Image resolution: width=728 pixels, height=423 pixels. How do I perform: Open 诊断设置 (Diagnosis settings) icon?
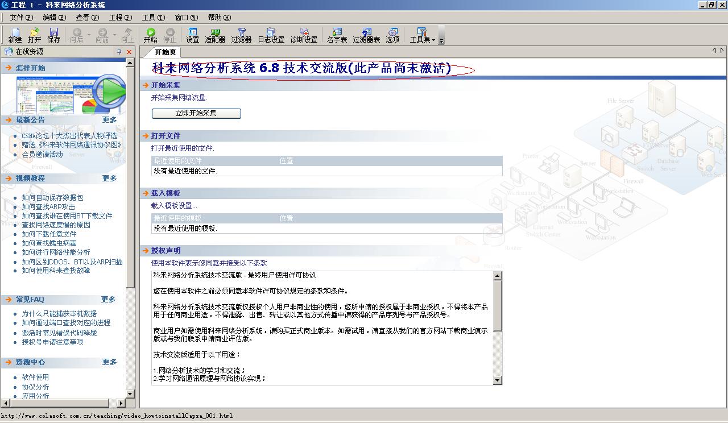(304, 35)
